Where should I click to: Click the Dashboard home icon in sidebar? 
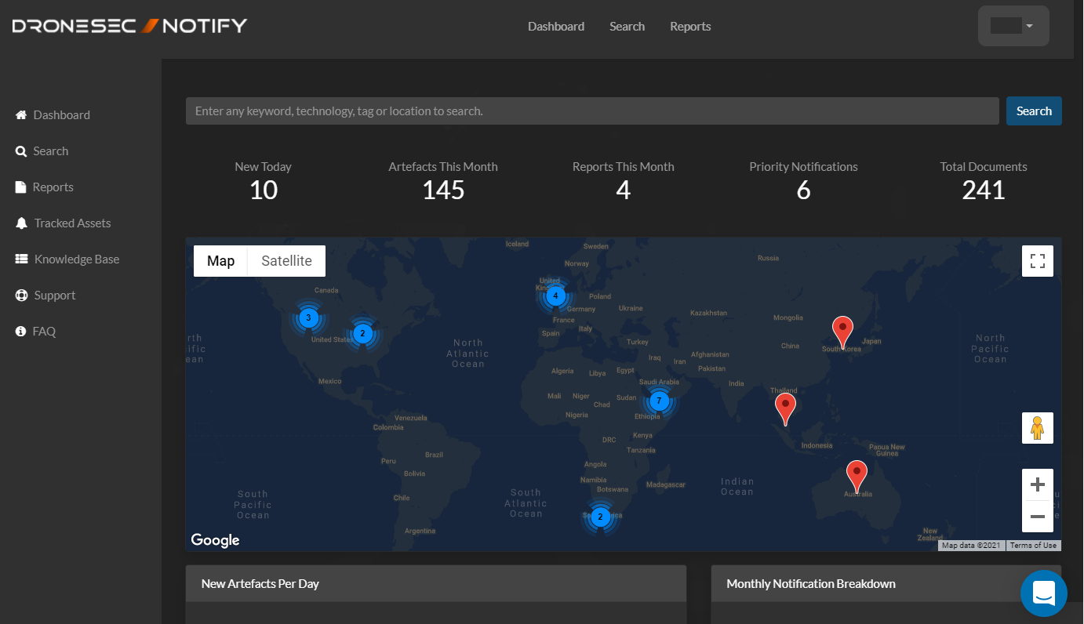(x=21, y=115)
